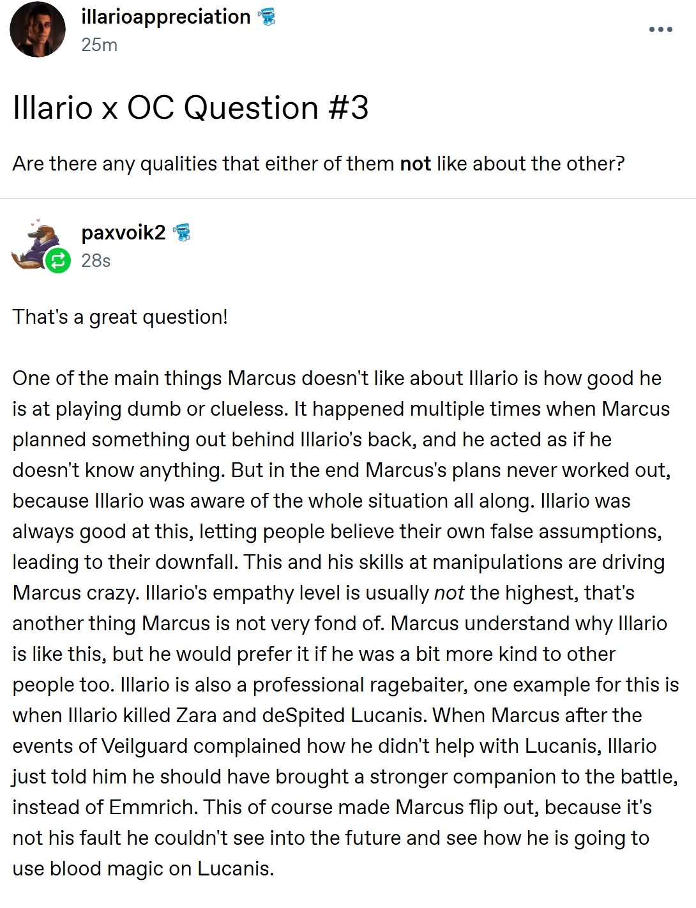Open the 28s timestamp permalink
The image size is (696, 908).
click(96, 261)
